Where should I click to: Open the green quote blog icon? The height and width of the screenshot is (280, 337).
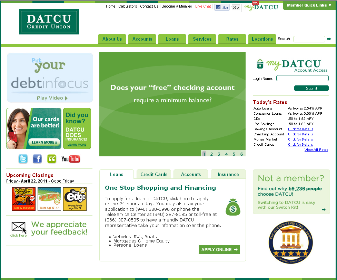(52, 159)
